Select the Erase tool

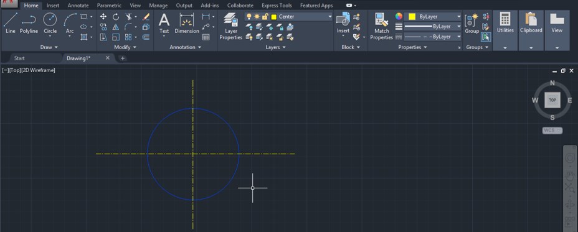[146, 17]
